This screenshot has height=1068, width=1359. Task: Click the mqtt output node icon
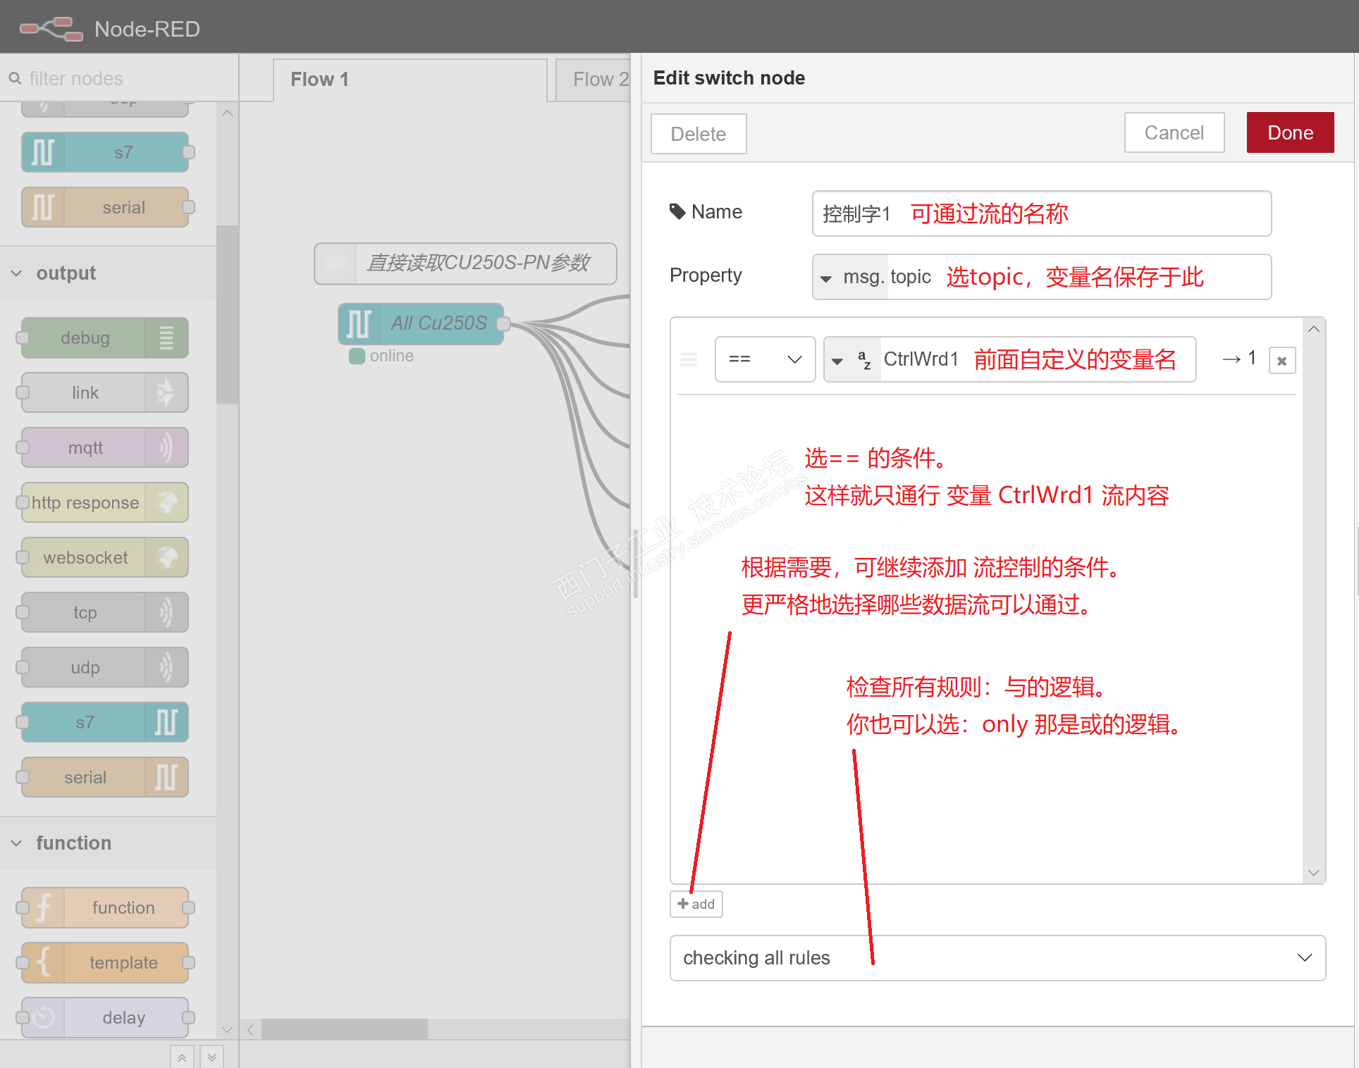[166, 447]
